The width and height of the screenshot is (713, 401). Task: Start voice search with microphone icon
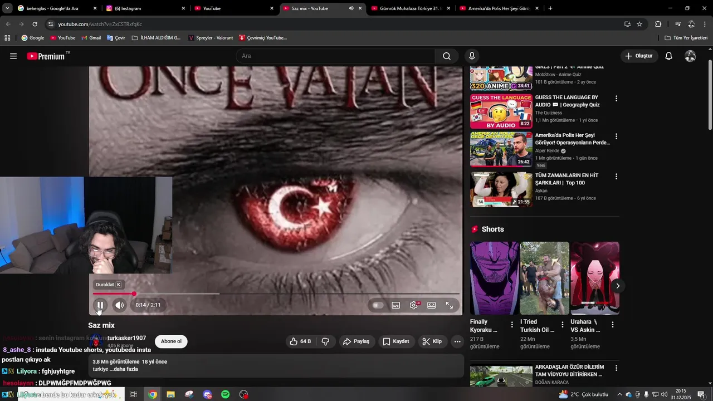point(472,56)
